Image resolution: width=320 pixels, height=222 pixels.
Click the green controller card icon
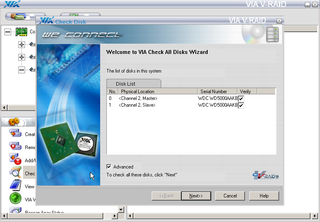pos(21,32)
